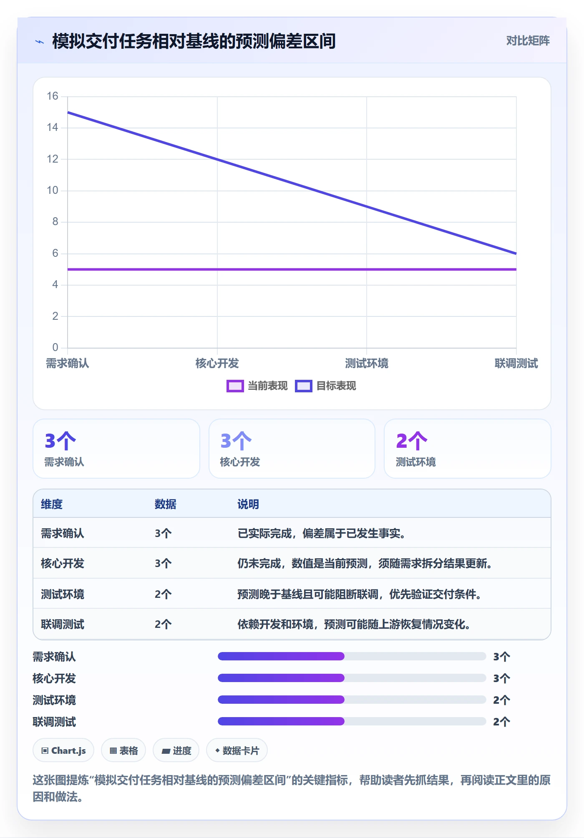Click the 目标表现 legend label
This screenshot has width=584, height=838.
click(x=336, y=386)
